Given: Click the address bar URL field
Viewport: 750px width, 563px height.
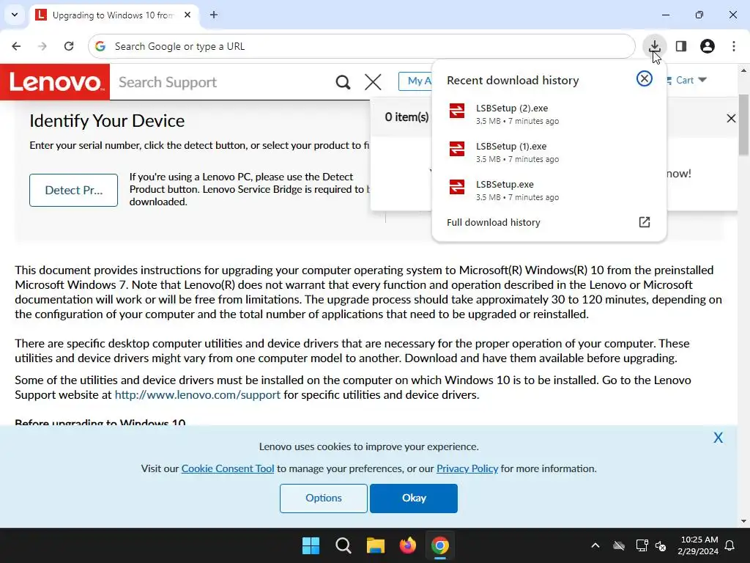Looking at the screenshot, I should tap(361, 46).
